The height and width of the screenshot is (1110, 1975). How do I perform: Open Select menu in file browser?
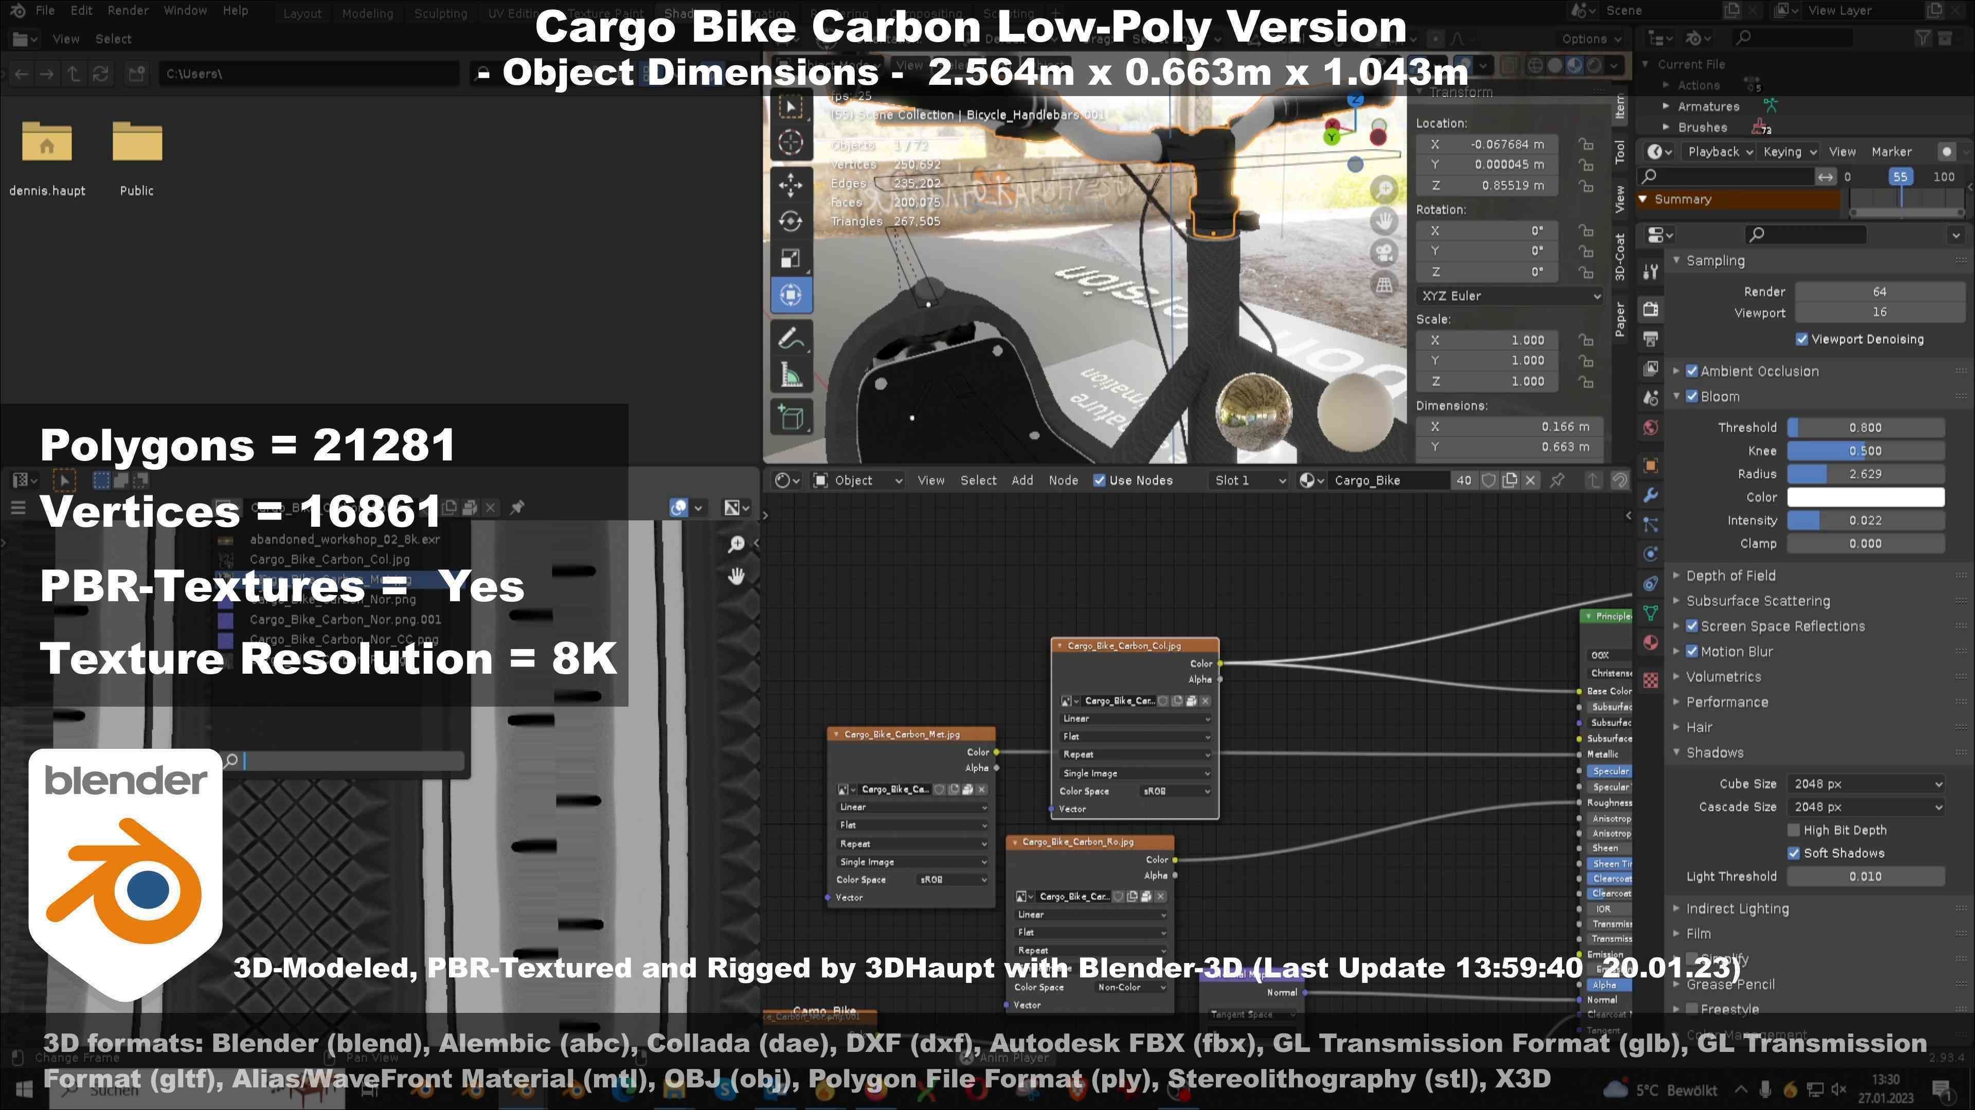pos(113,39)
